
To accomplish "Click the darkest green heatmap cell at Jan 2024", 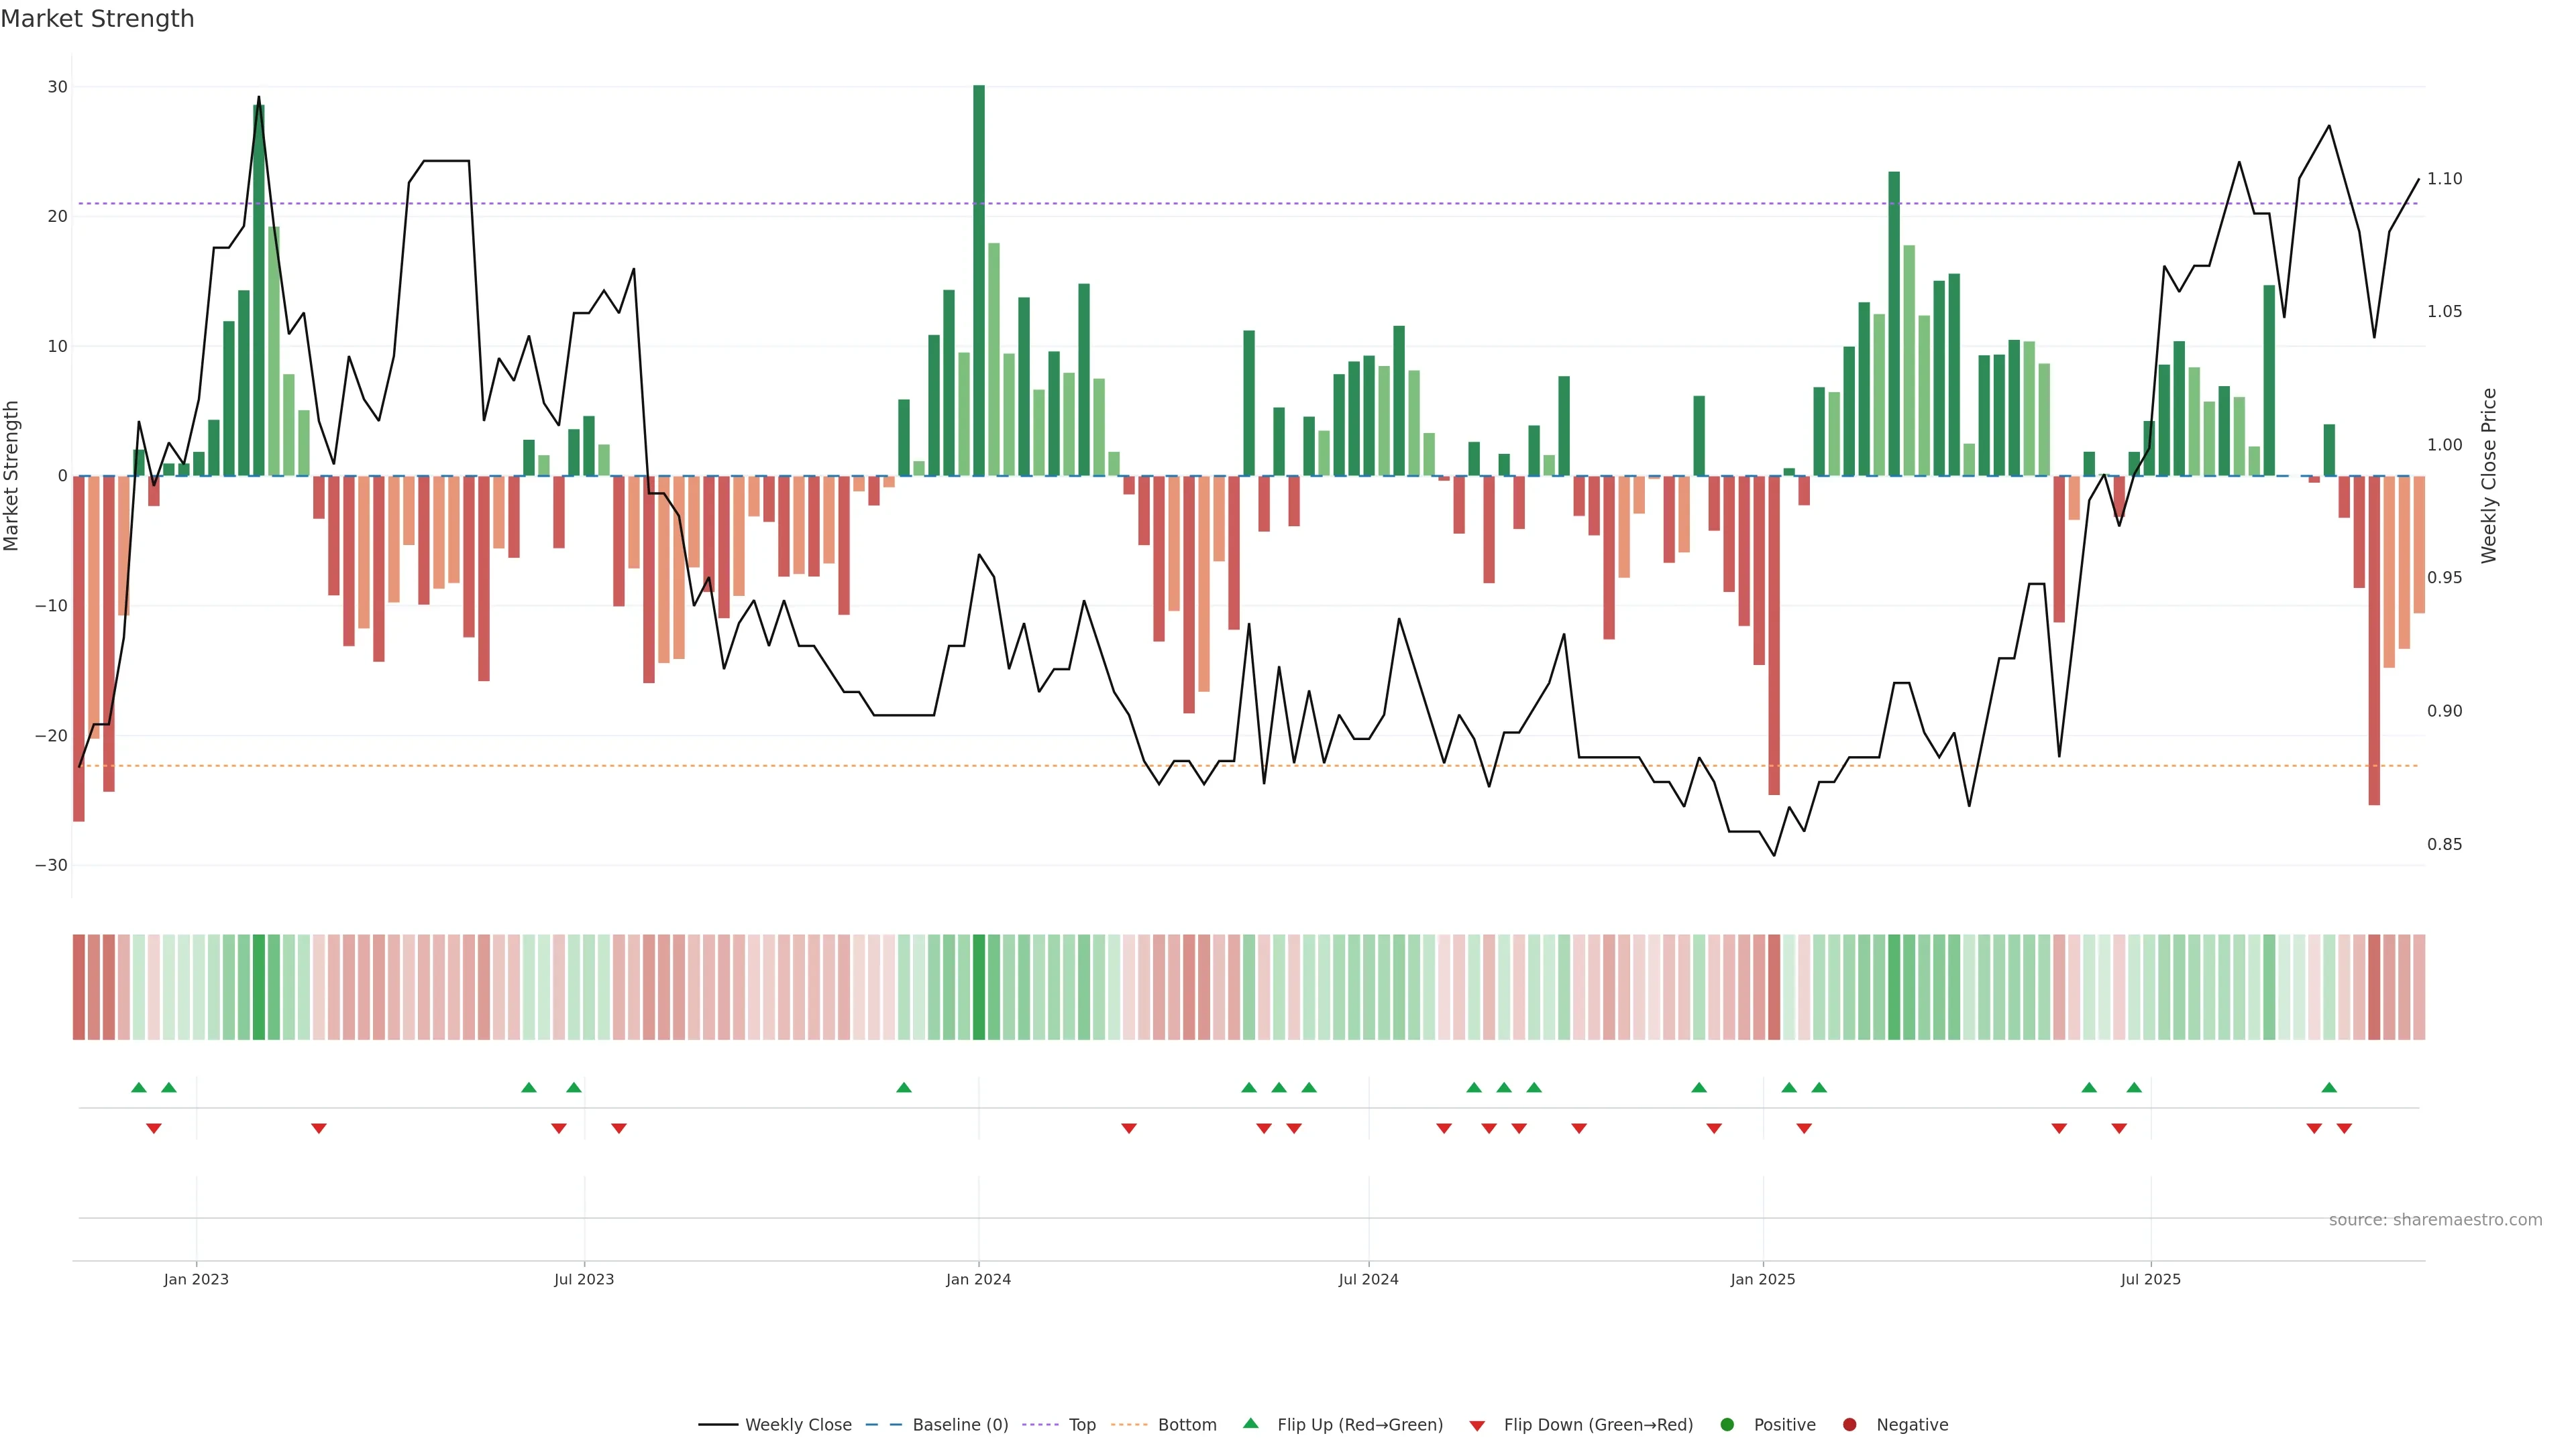I will coord(979,986).
